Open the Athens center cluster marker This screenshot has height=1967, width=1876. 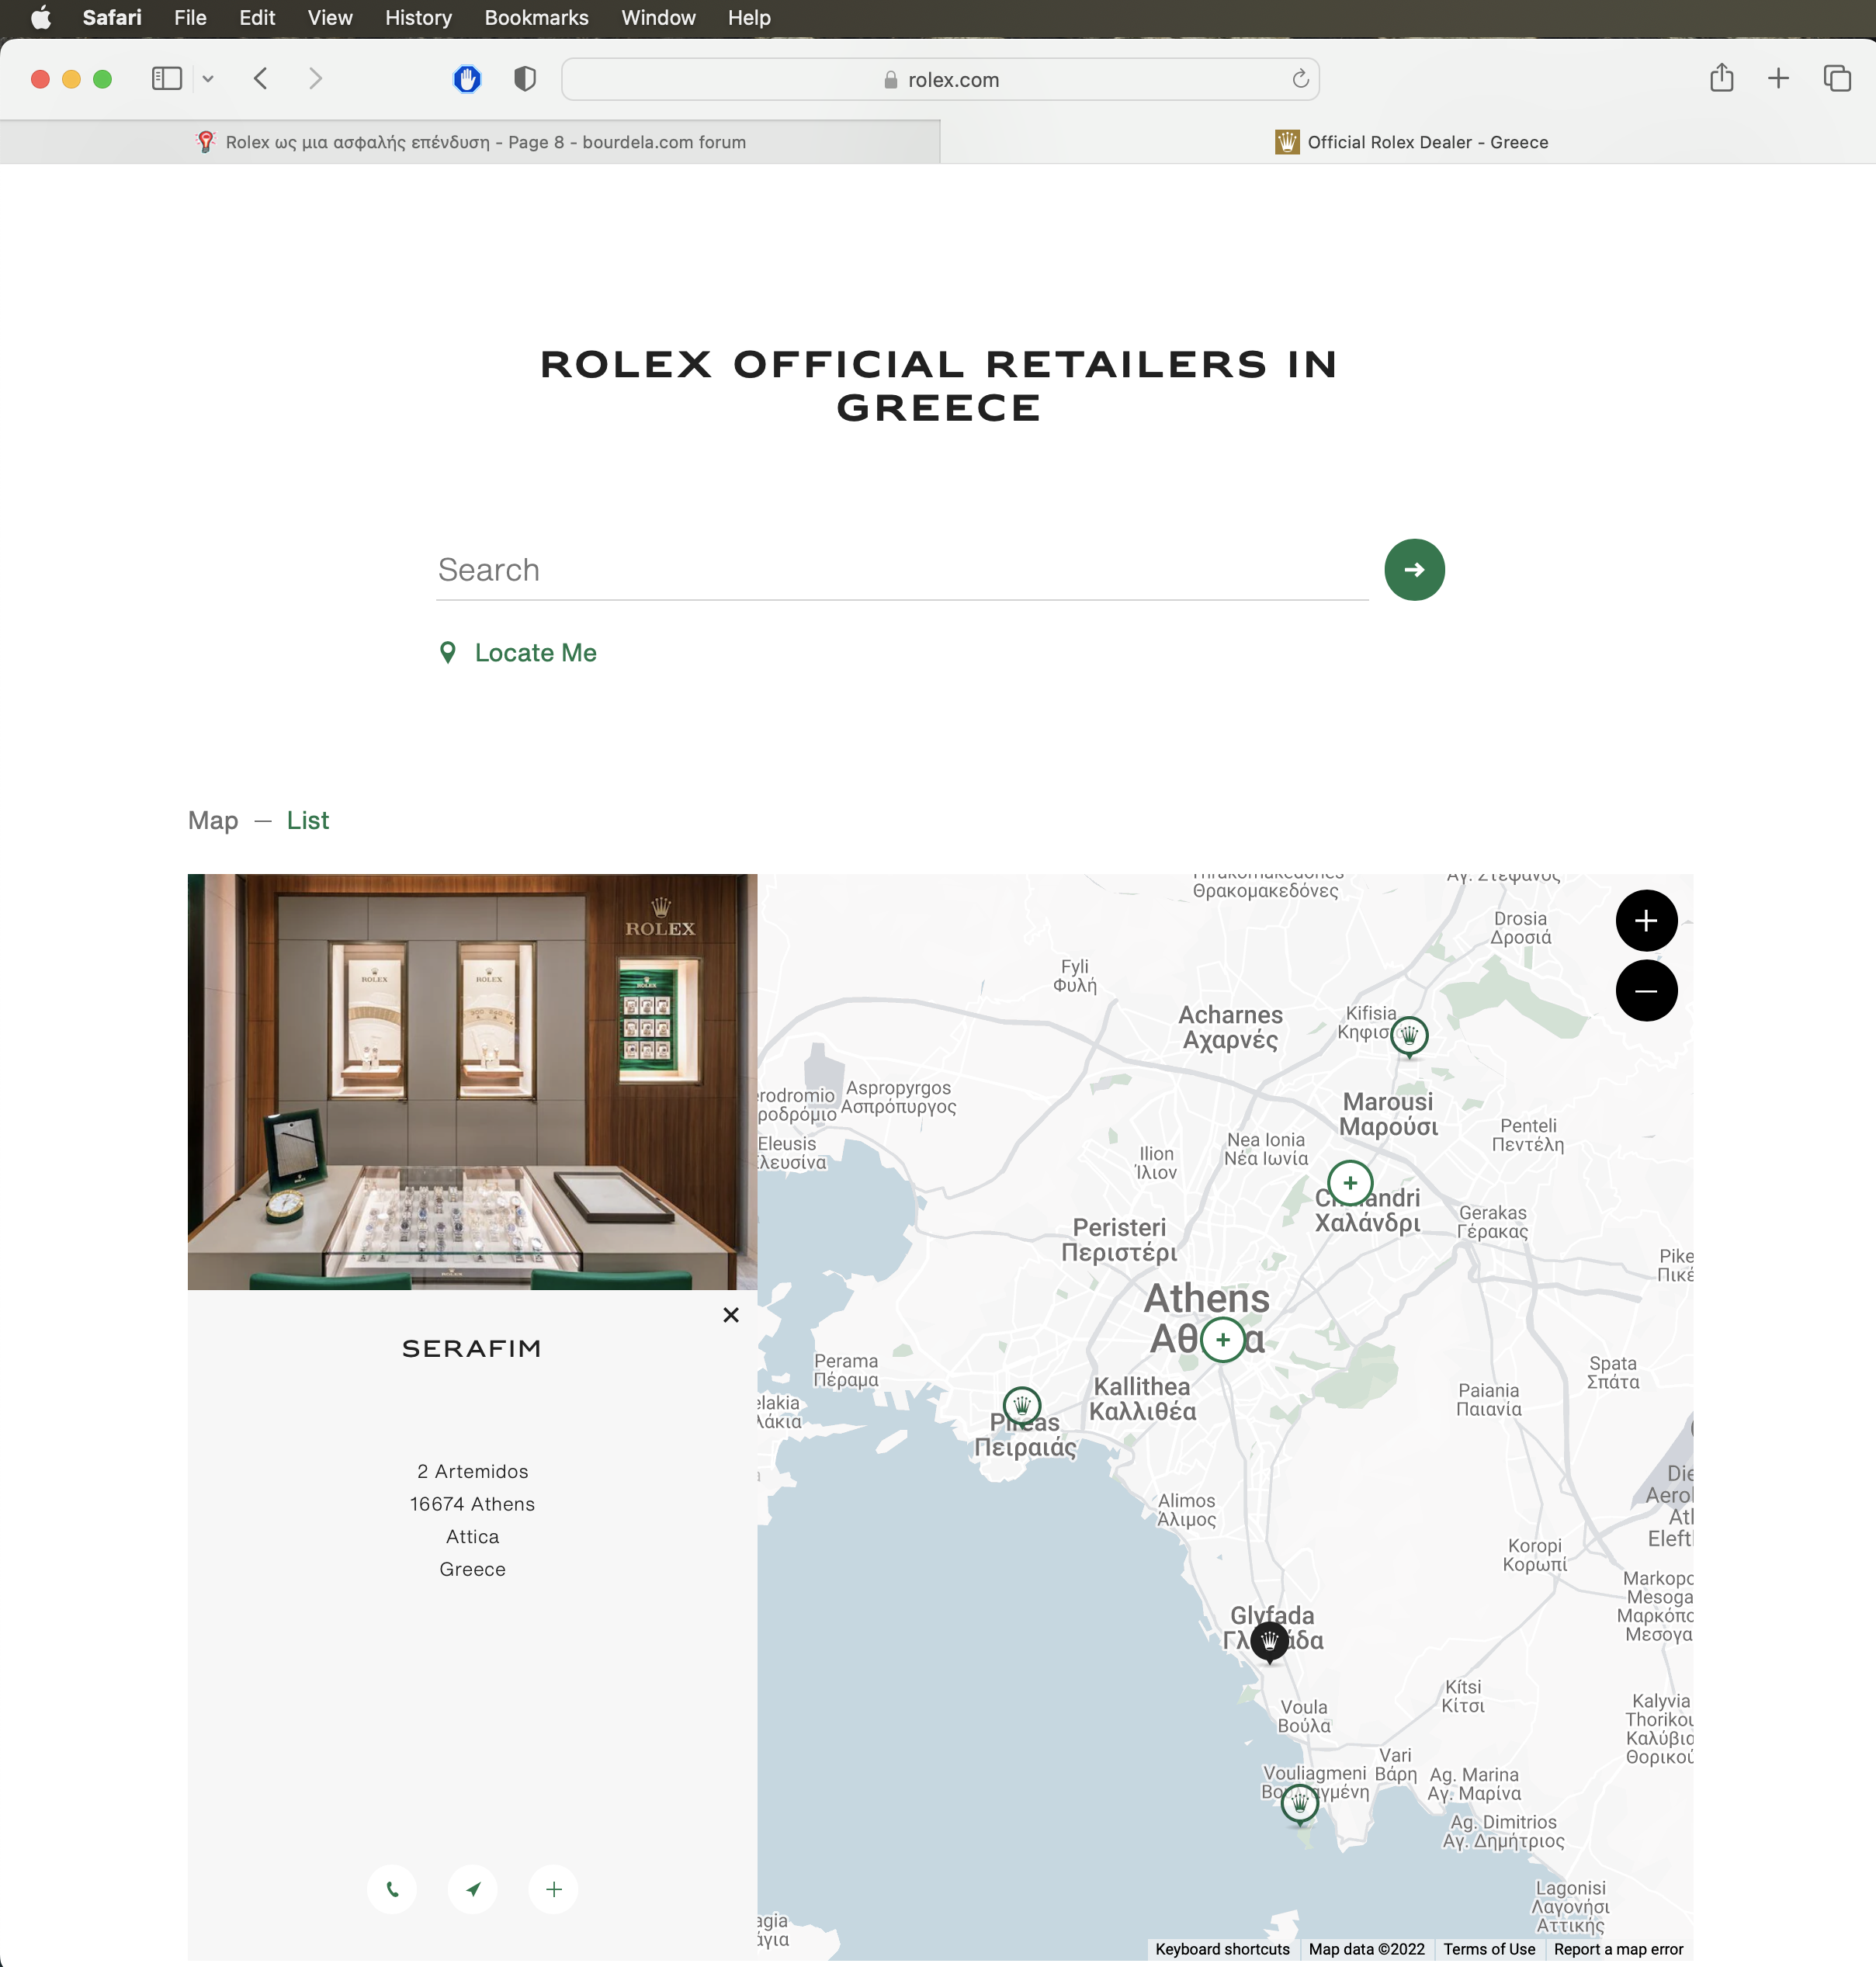[x=1222, y=1340]
